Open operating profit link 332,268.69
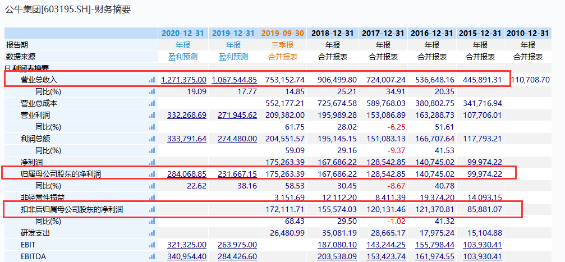This screenshot has height=262, width=565. (x=187, y=116)
